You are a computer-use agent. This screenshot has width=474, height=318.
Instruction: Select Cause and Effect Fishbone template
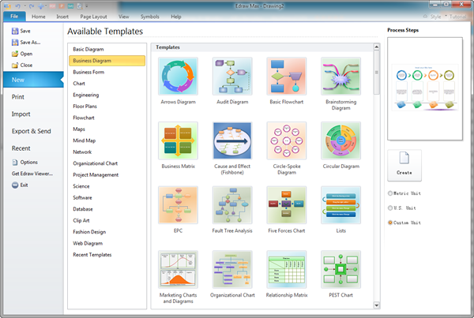pos(232,140)
